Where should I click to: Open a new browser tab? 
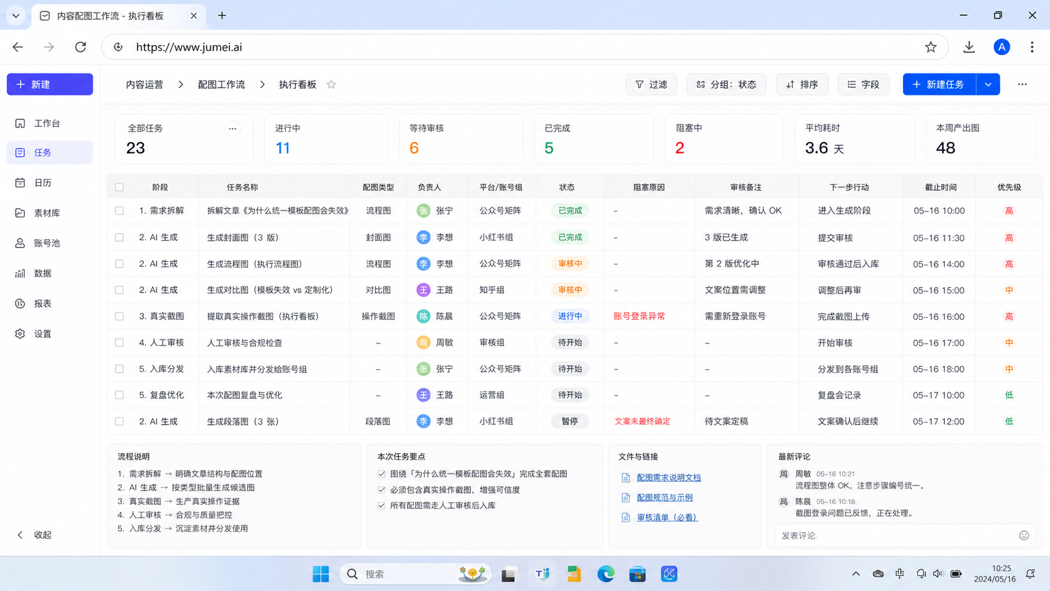[222, 16]
